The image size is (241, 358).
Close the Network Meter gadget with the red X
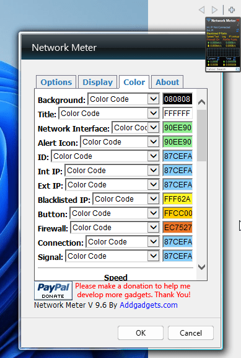(x=238, y=20)
